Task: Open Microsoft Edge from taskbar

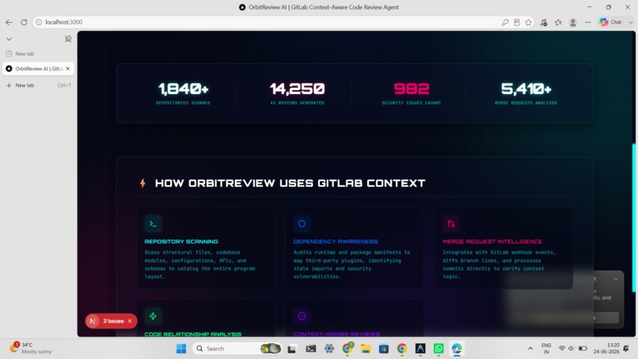Action: click(x=457, y=349)
